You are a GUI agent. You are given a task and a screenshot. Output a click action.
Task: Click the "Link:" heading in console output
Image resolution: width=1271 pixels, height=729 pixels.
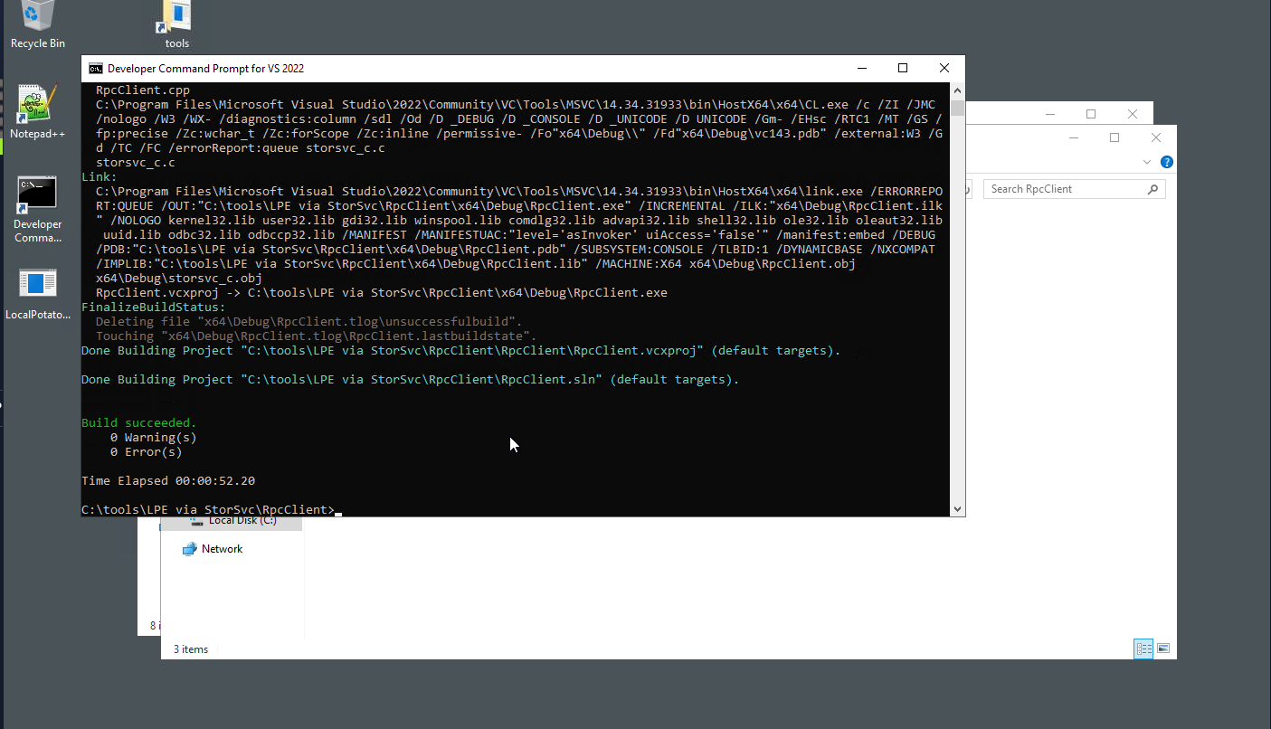pyautogui.click(x=100, y=176)
